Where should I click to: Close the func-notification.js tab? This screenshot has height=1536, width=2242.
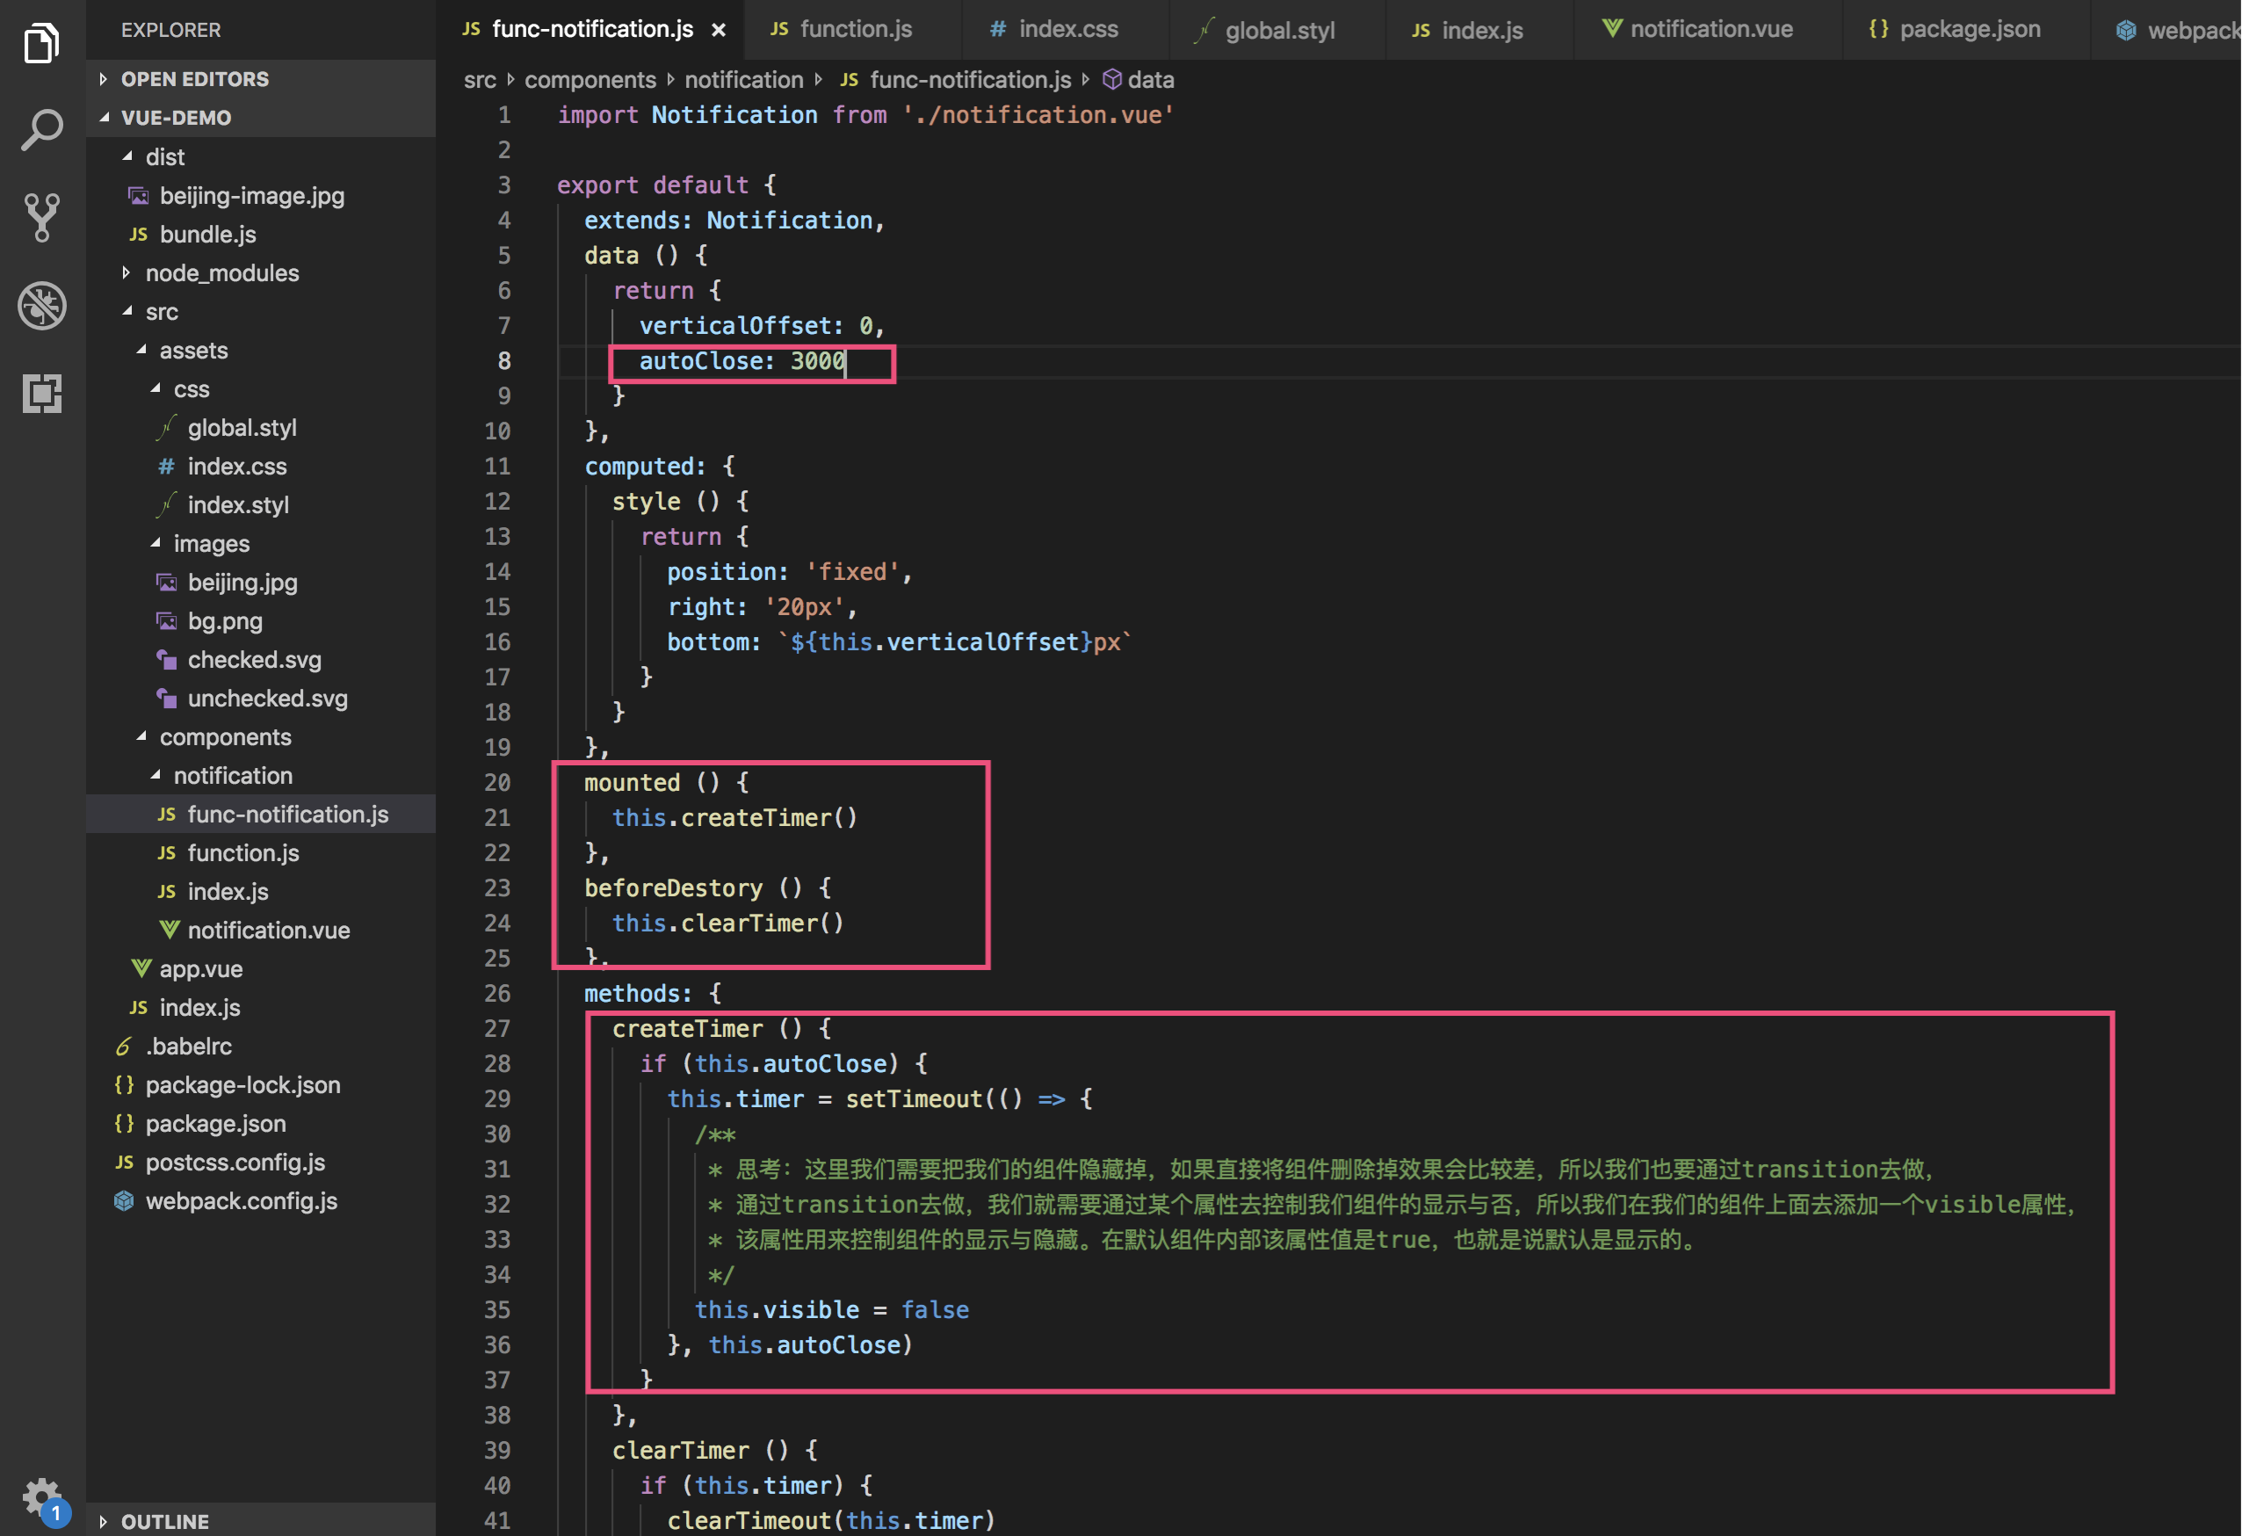click(x=719, y=29)
